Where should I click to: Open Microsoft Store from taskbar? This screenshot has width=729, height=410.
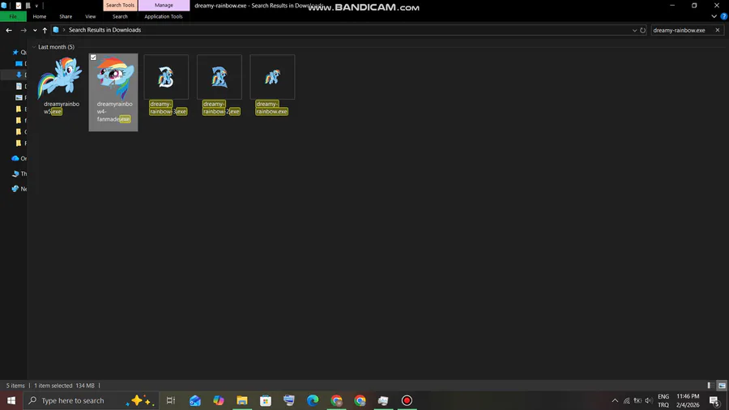tap(266, 400)
